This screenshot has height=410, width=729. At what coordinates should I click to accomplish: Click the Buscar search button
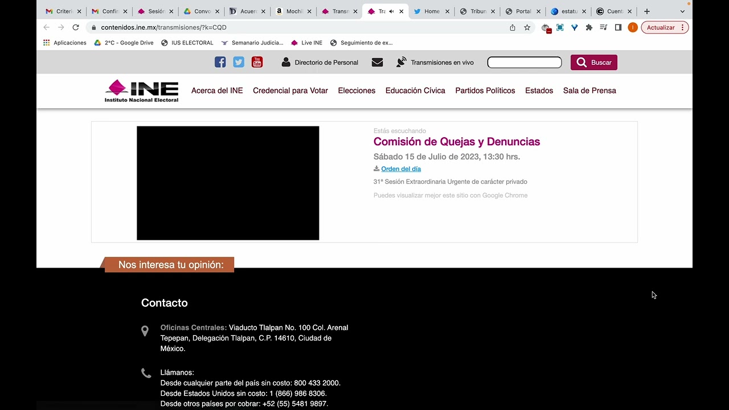594,63
